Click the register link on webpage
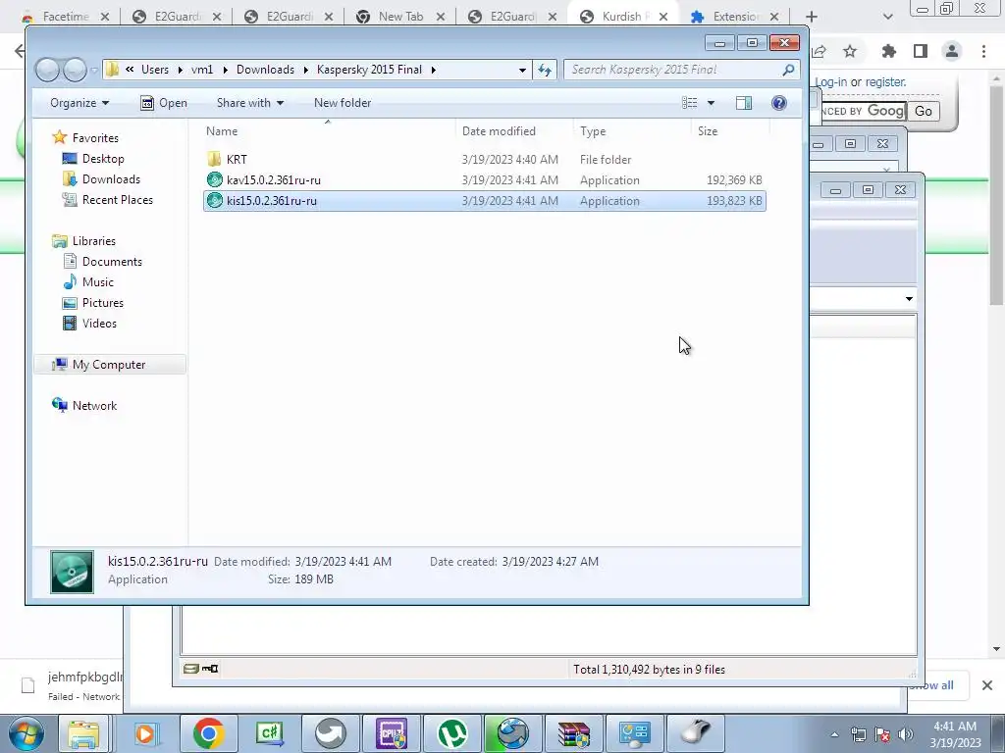This screenshot has height=753, width=1005. [886, 82]
